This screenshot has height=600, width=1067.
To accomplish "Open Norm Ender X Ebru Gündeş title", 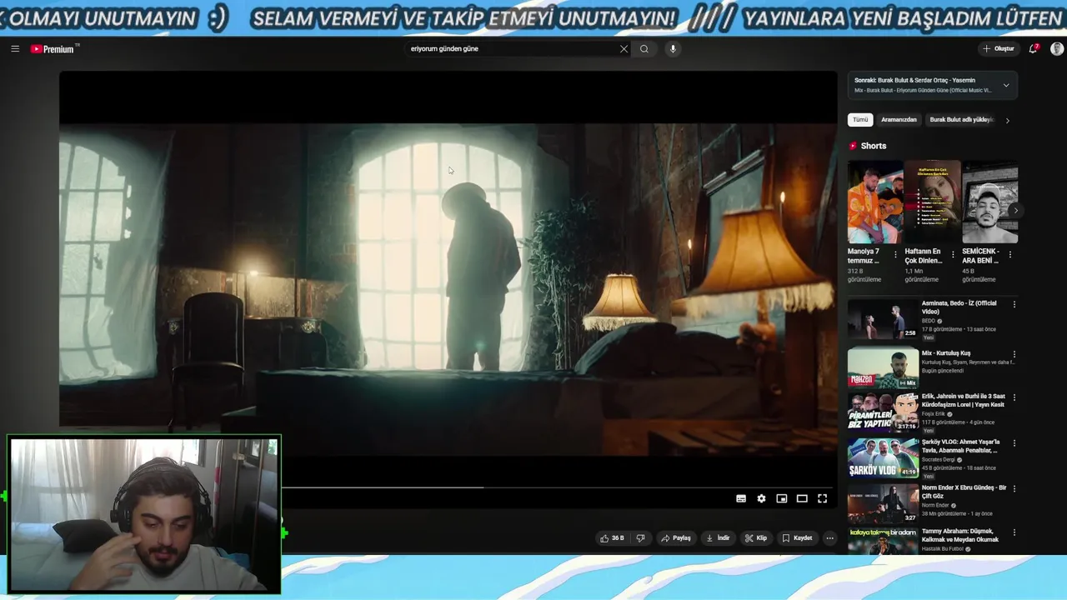I will [x=964, y=492].
